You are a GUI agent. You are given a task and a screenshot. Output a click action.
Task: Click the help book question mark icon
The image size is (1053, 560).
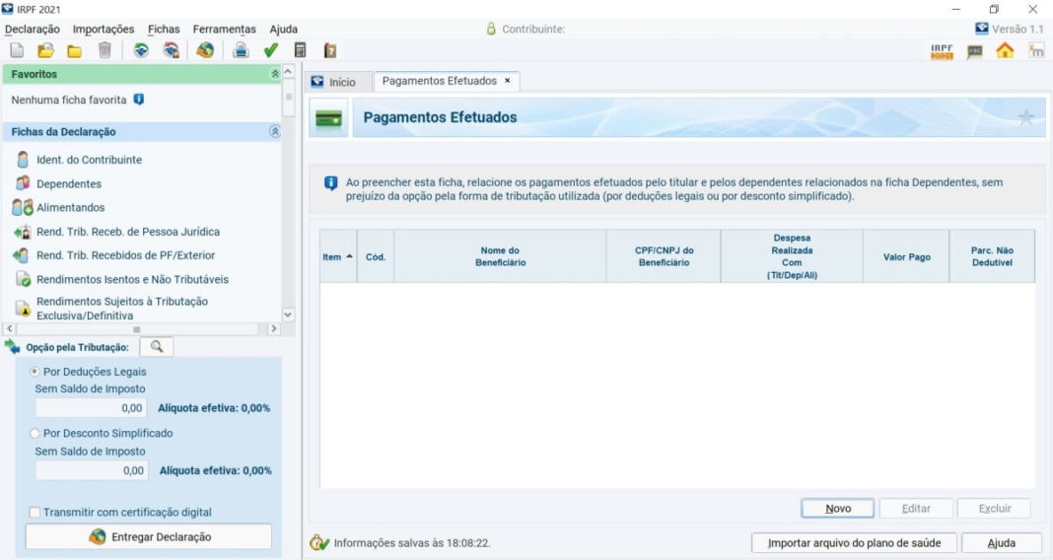tap(329, 50)
